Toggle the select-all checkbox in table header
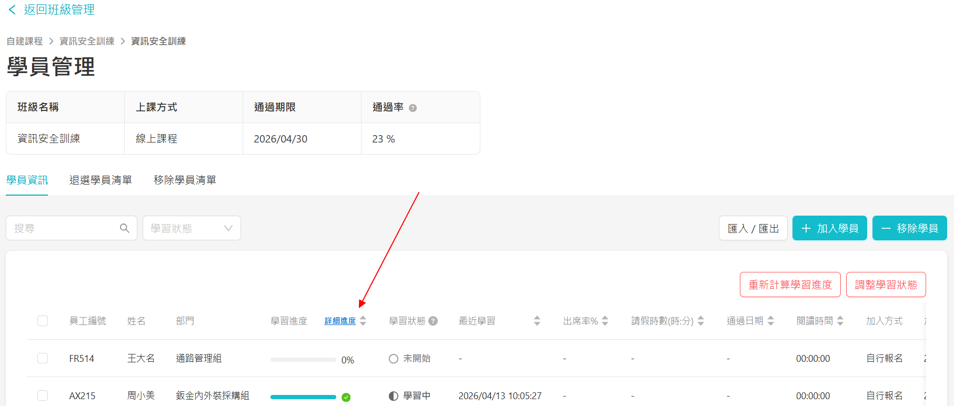 (x=43, y=321)
